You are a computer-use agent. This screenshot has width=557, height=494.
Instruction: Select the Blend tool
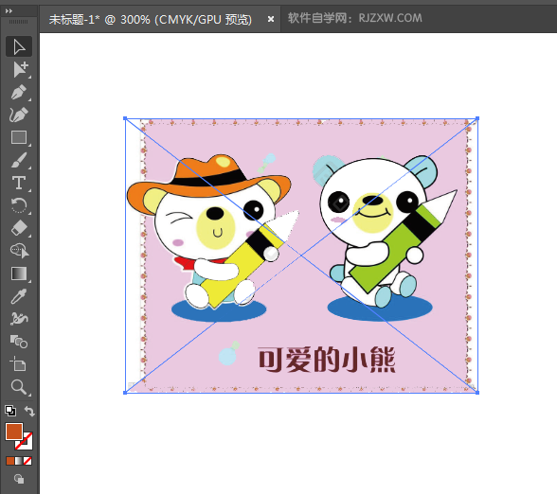[19, 342]
